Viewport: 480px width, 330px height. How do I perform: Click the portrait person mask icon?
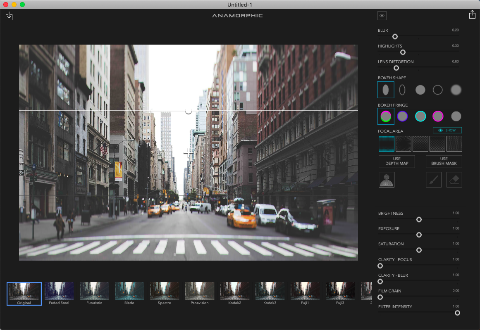pyautogui.click(x=386, y=180)
